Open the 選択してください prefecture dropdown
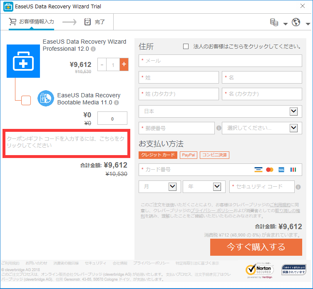313x289 pixels. click(262, 128)
